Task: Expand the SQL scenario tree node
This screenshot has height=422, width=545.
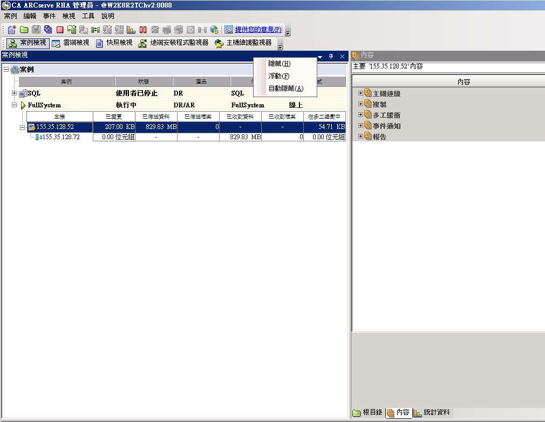Action: click(15, 93)
